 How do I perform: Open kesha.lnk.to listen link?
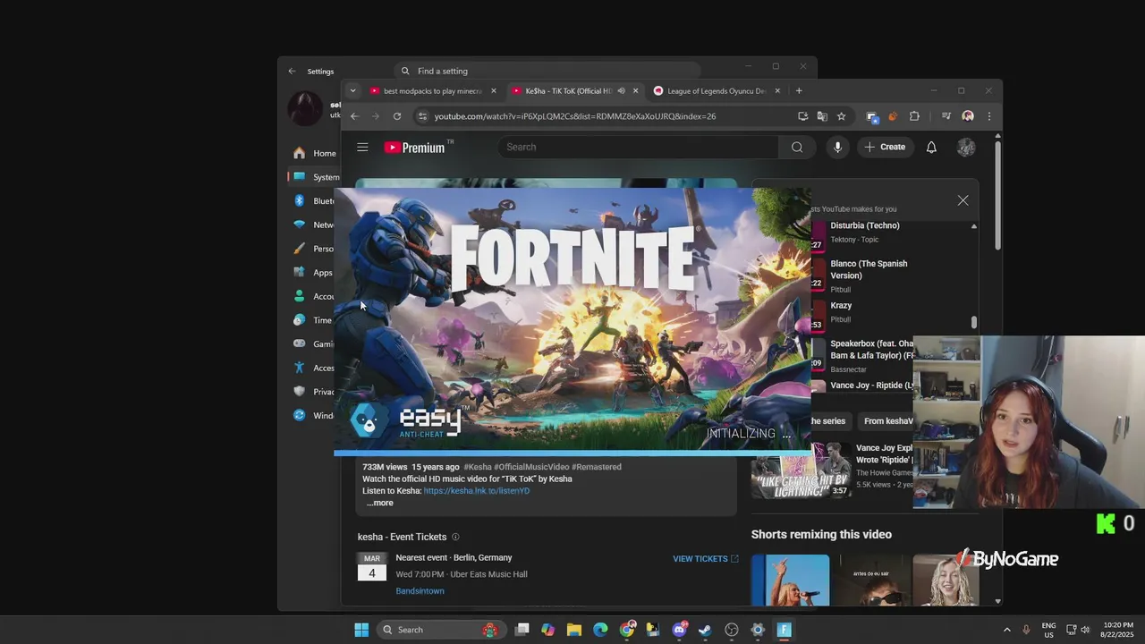[x=477, y=491]
